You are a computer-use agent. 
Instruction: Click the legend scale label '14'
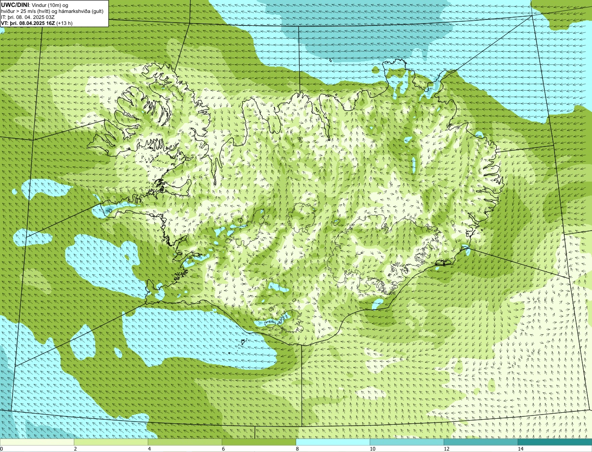click(x=520, y=449)
